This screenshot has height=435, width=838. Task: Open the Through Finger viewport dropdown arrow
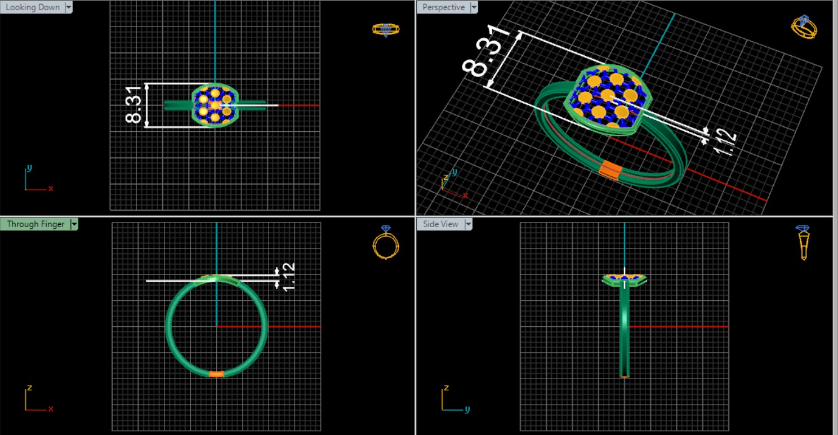point(74,224)
